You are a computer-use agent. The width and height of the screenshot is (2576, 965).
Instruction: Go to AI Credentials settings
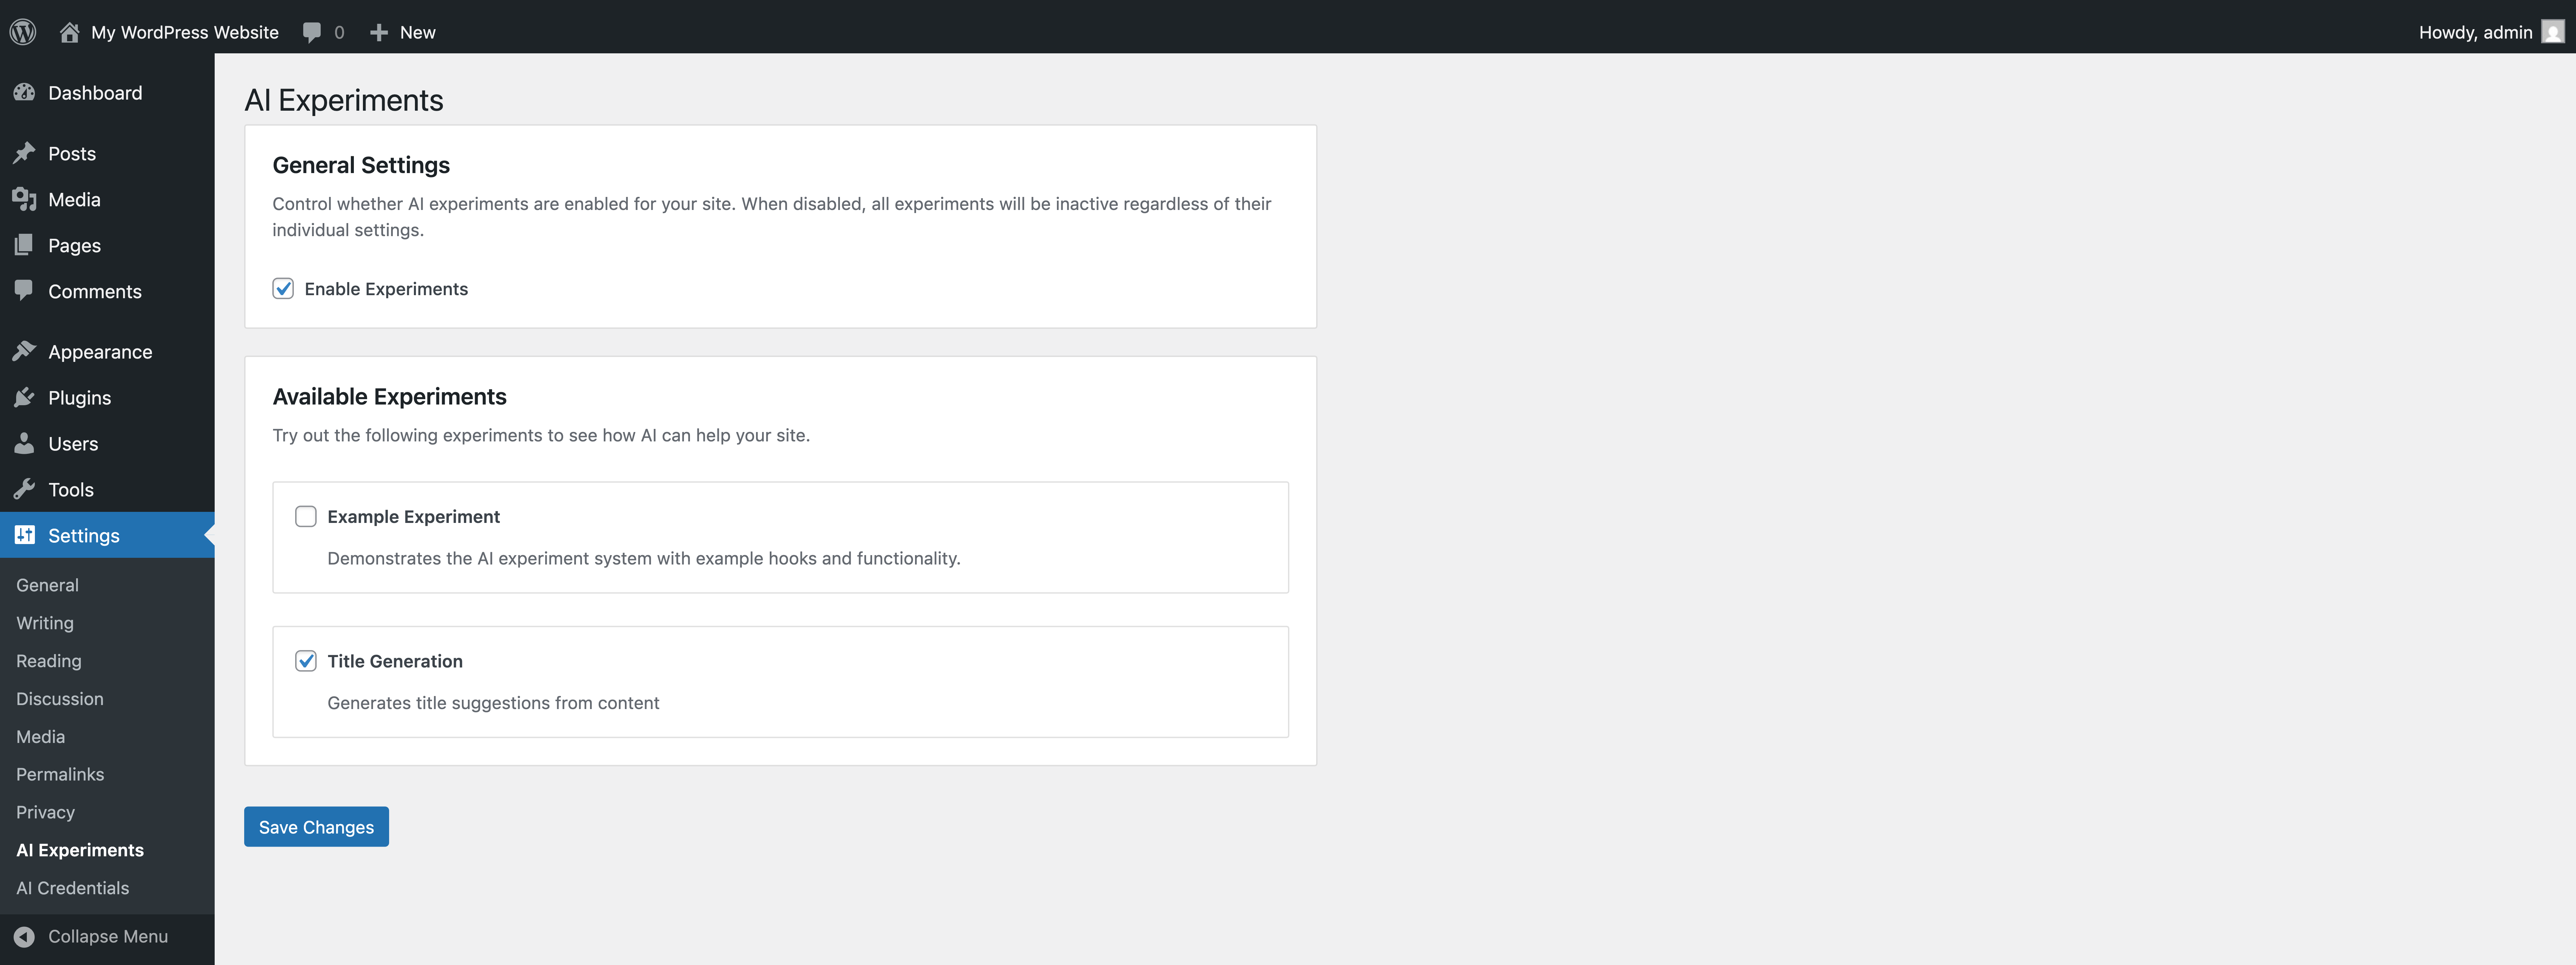pyautogui.click(x=73, y=888)
